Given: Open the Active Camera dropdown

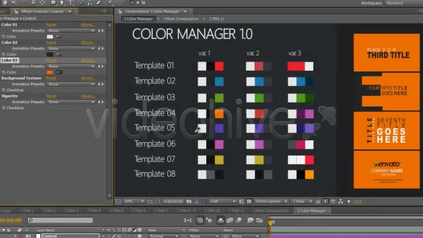Looking at the screenshot, I should click(271, 201).
